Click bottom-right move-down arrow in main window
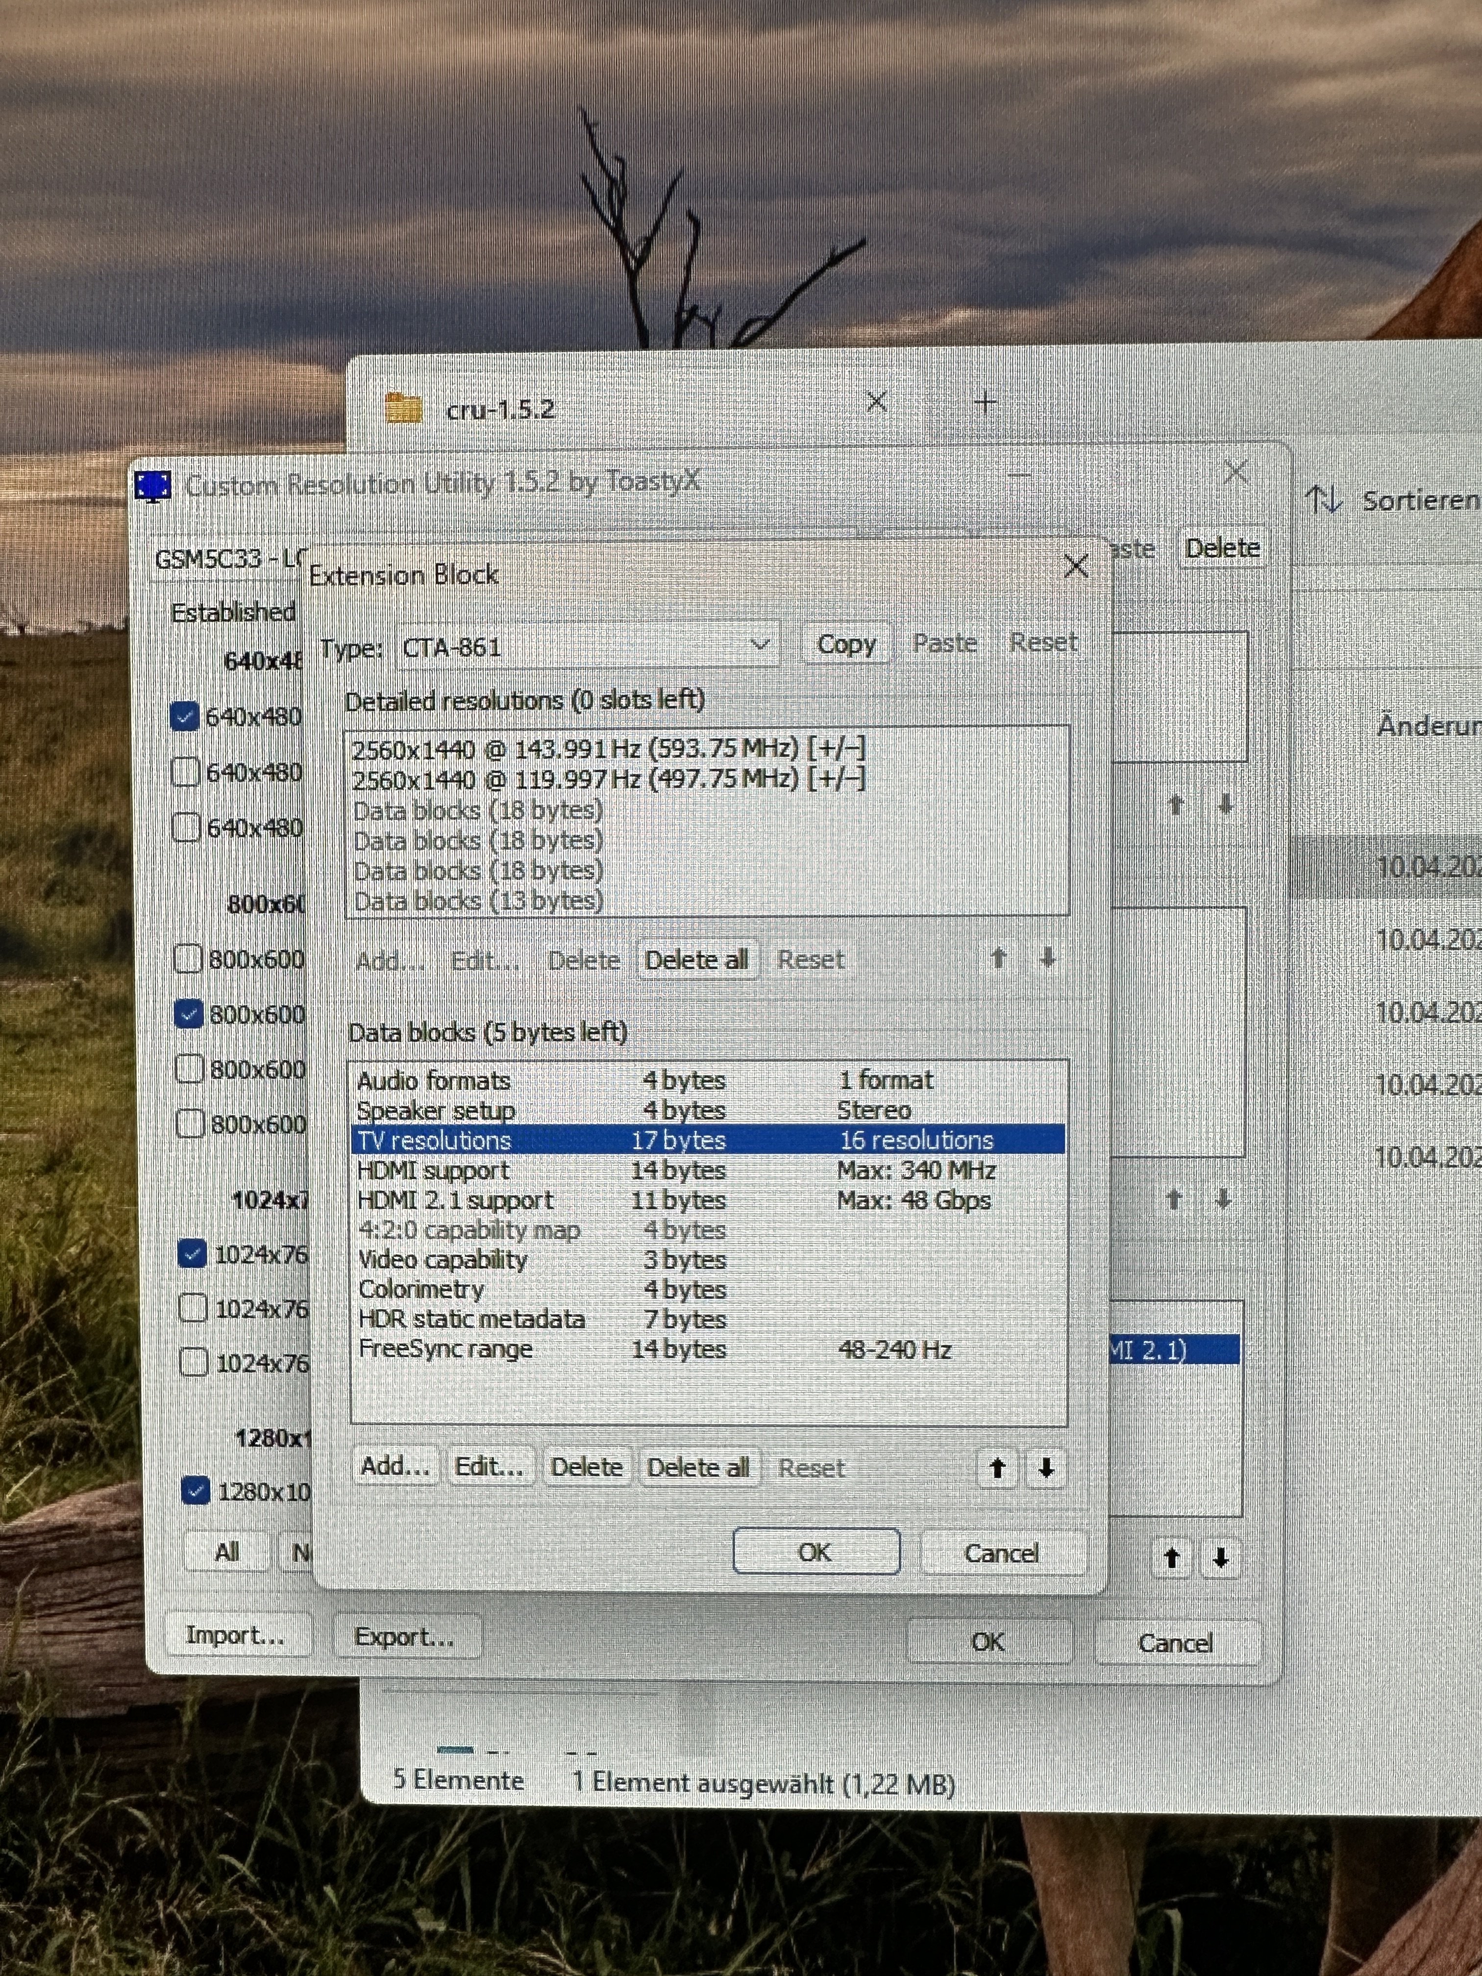The height and width of the screenshot is (1976, 1482). 1220,1559
